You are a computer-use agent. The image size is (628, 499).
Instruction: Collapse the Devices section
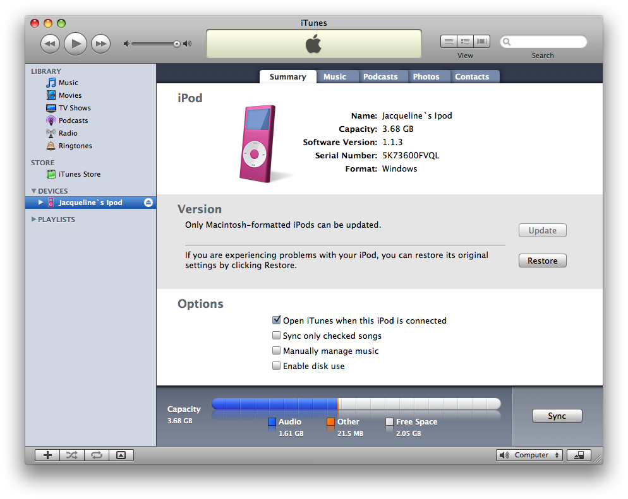(33, 191)
